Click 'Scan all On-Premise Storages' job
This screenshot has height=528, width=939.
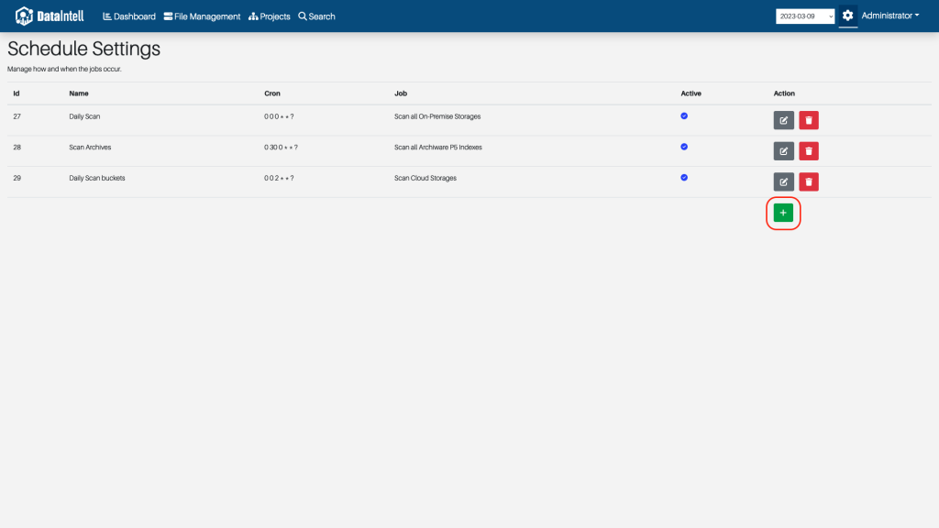click(x=437, y=116)
